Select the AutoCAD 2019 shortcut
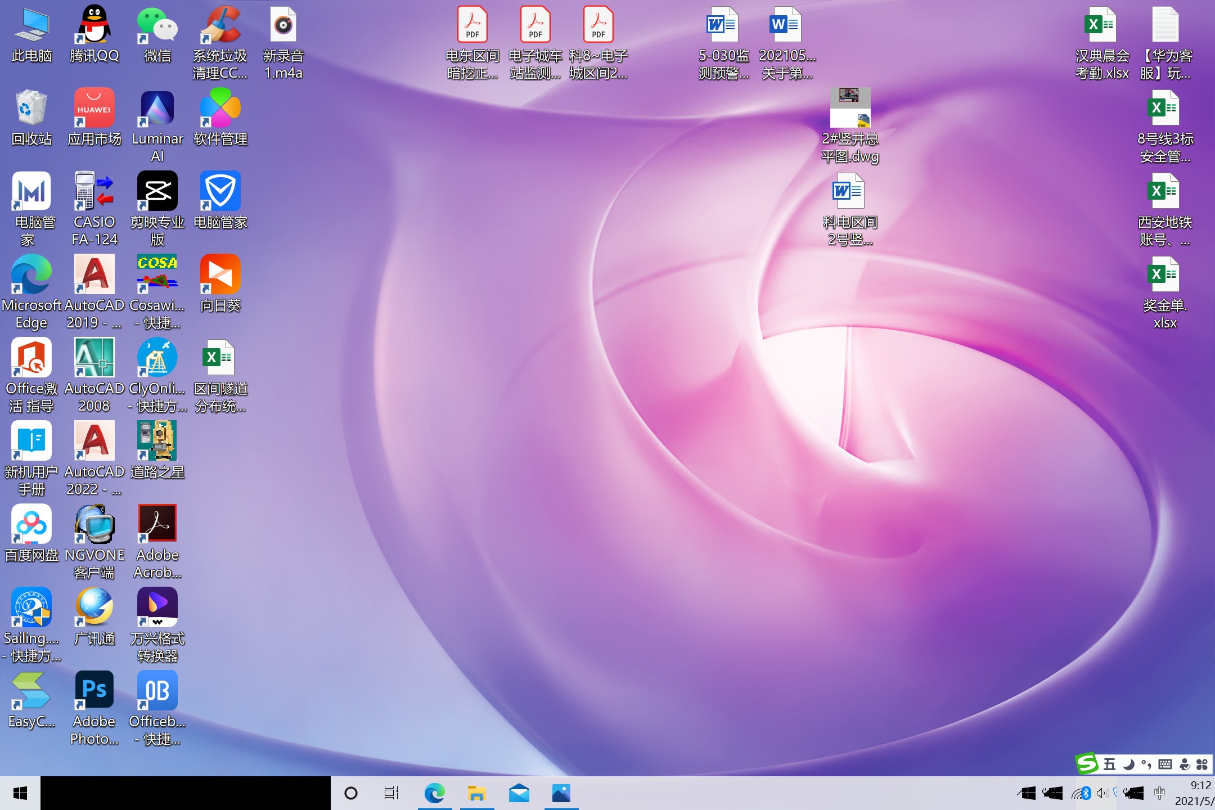1215x810 pixels. pos(94,292)
